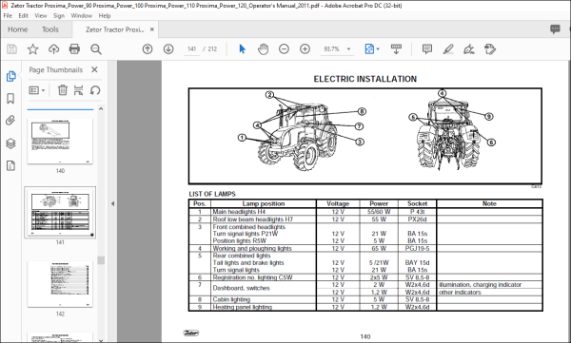Open the Window menu
Image resolution: width=571 pixels, height=343 pixels.
(81, 15)
